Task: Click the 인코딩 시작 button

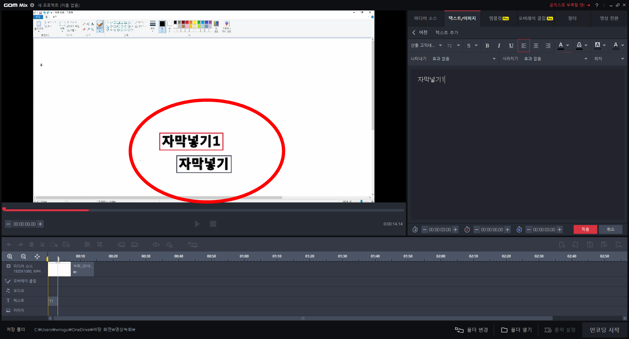Action: click(x=604, y=330)
